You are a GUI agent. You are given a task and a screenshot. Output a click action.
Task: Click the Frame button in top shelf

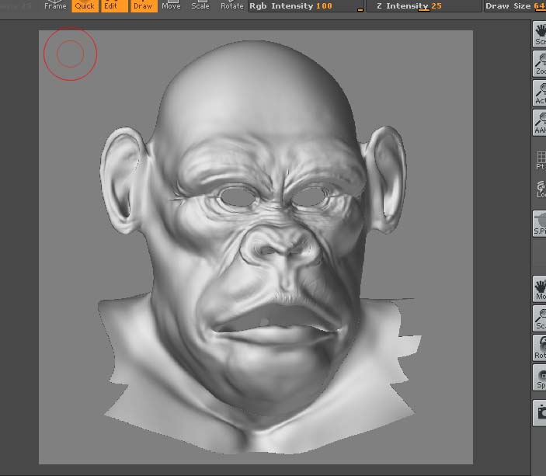point(55,6)
